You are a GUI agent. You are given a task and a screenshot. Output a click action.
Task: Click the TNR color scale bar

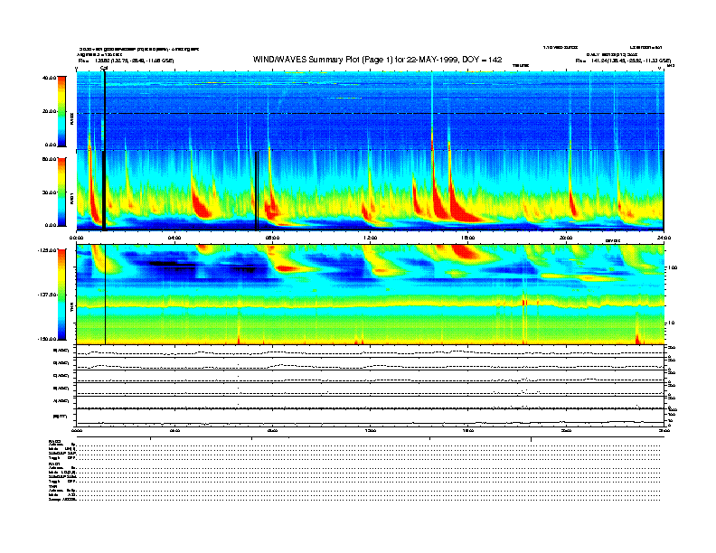61,295
